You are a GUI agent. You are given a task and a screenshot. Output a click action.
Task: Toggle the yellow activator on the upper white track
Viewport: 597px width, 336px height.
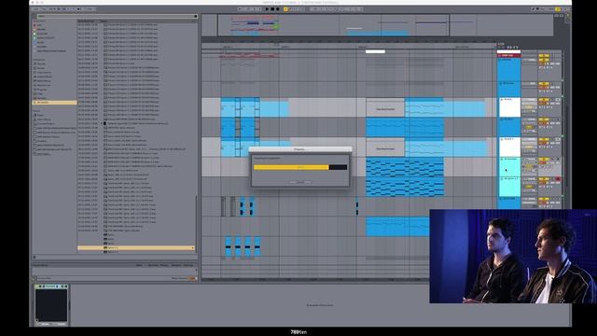coord(544,100)
